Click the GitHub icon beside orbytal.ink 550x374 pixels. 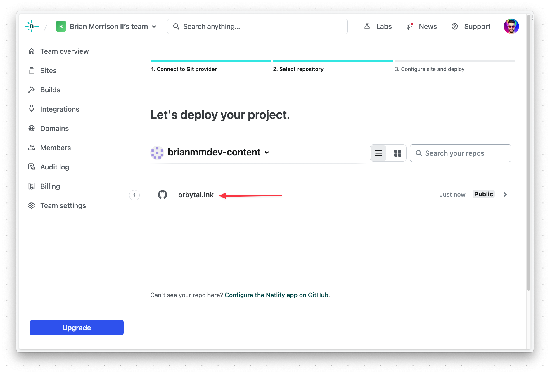(162, 195)
